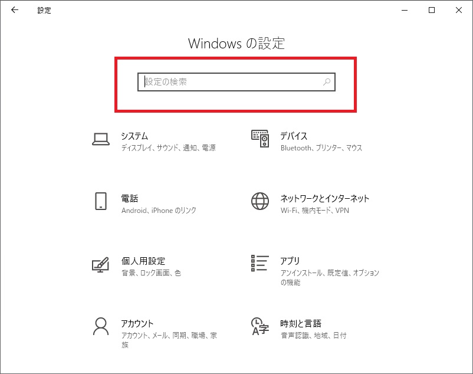Open 個人用設定 settings title
The image size is (473, 374).
pos(143,261)
